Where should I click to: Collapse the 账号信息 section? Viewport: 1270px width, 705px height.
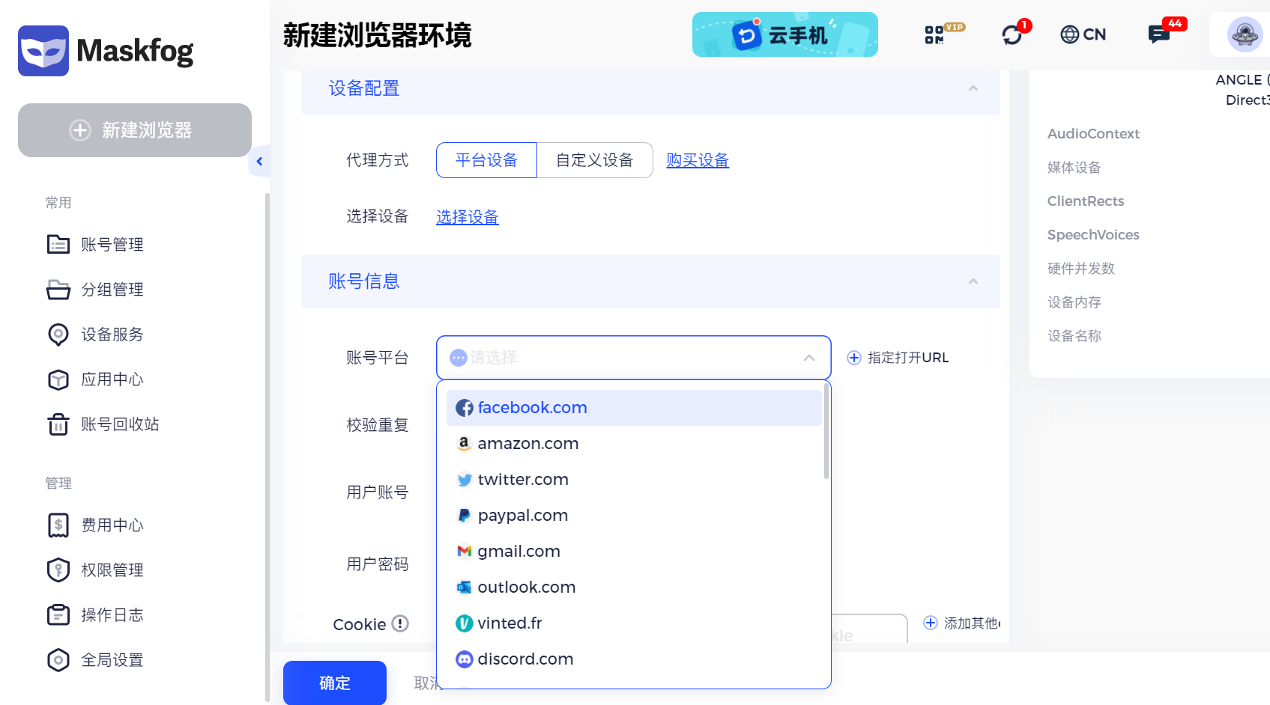click(x=973, y=281)
